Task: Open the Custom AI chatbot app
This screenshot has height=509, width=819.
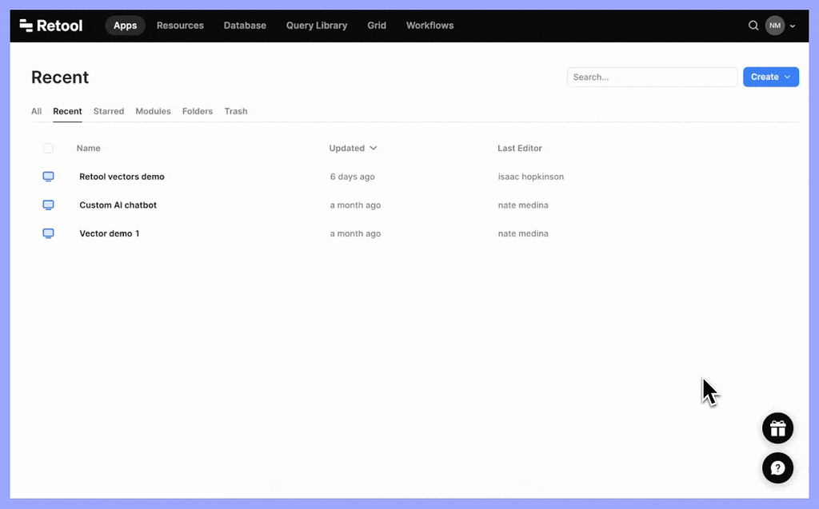Action: pos(118,205)
